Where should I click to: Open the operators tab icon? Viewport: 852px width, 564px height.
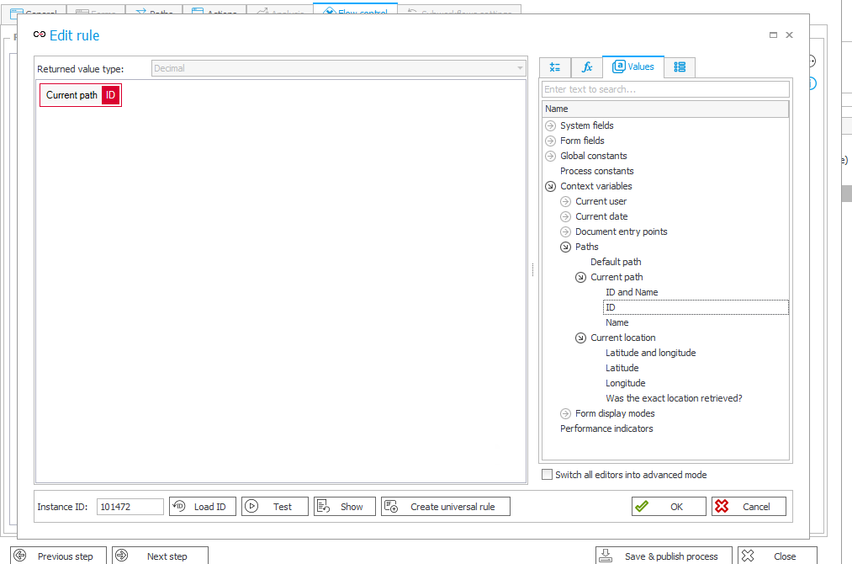[x=555, y=67]
